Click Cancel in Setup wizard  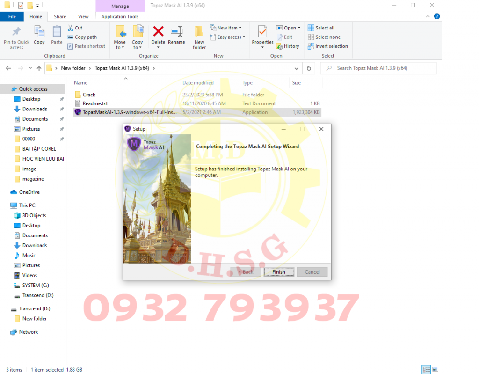tap(312, 272)
